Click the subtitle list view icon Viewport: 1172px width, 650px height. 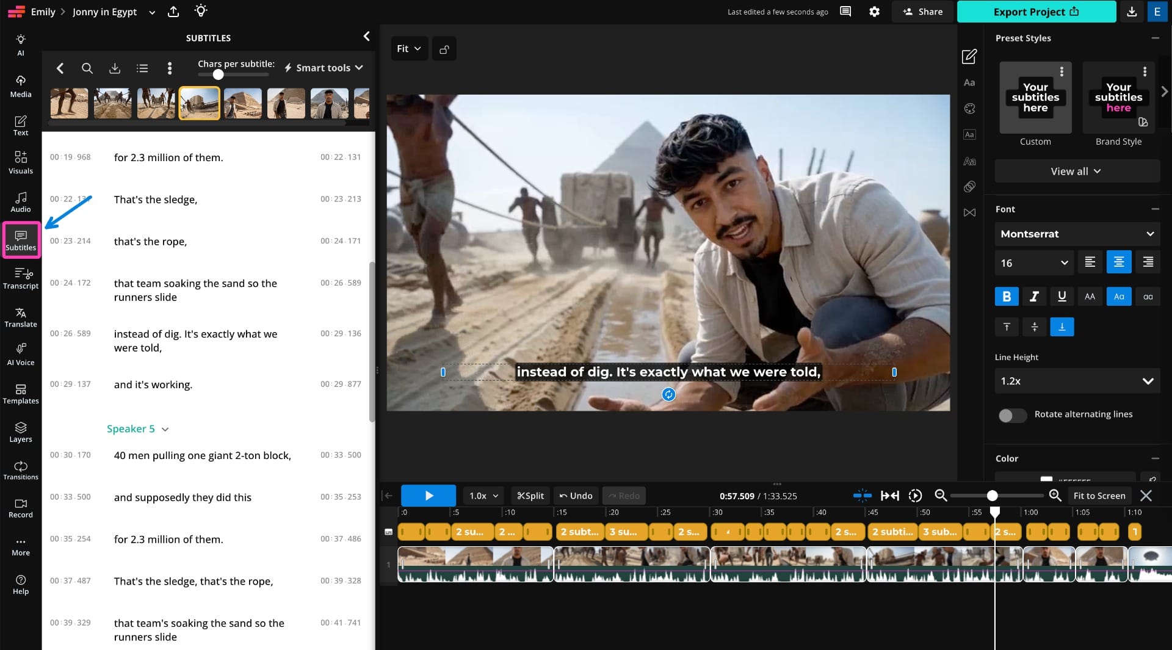click(142, 68)
